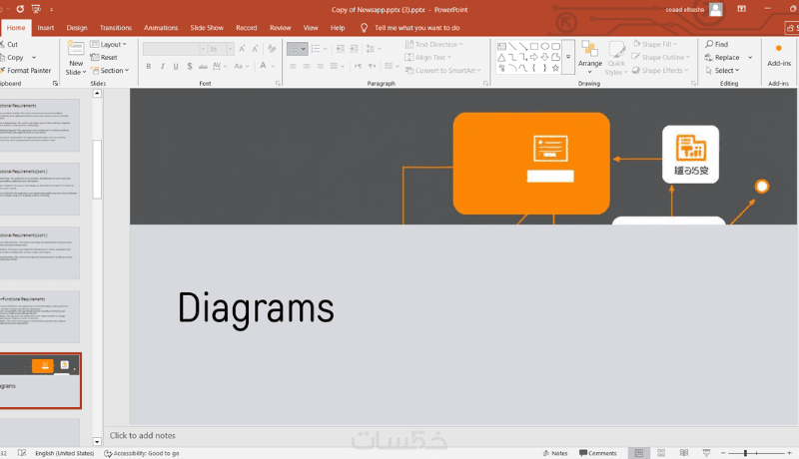Click the Cut command
Screen dimensions: 799x459
coord(9,44)
